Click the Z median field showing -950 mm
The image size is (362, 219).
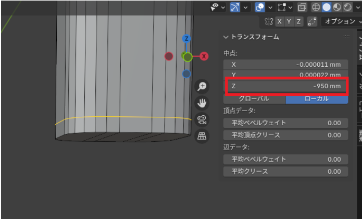coord(285,86)
